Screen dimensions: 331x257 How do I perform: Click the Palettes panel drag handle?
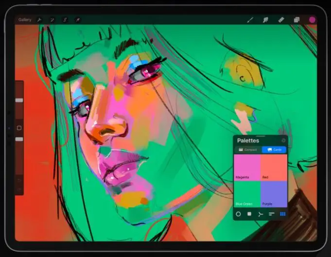[x=261, y=136]
